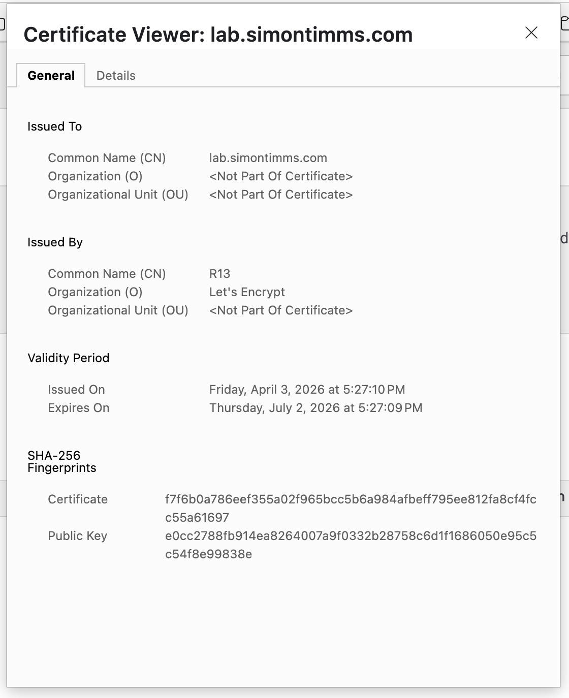Click the Issued By section heading
The width and height of the screenshot is (569, 698).
click(x=55, y=242)
